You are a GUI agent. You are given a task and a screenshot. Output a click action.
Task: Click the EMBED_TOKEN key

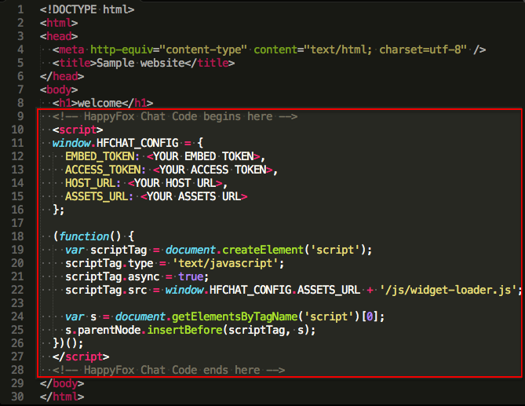coord(100,156)
